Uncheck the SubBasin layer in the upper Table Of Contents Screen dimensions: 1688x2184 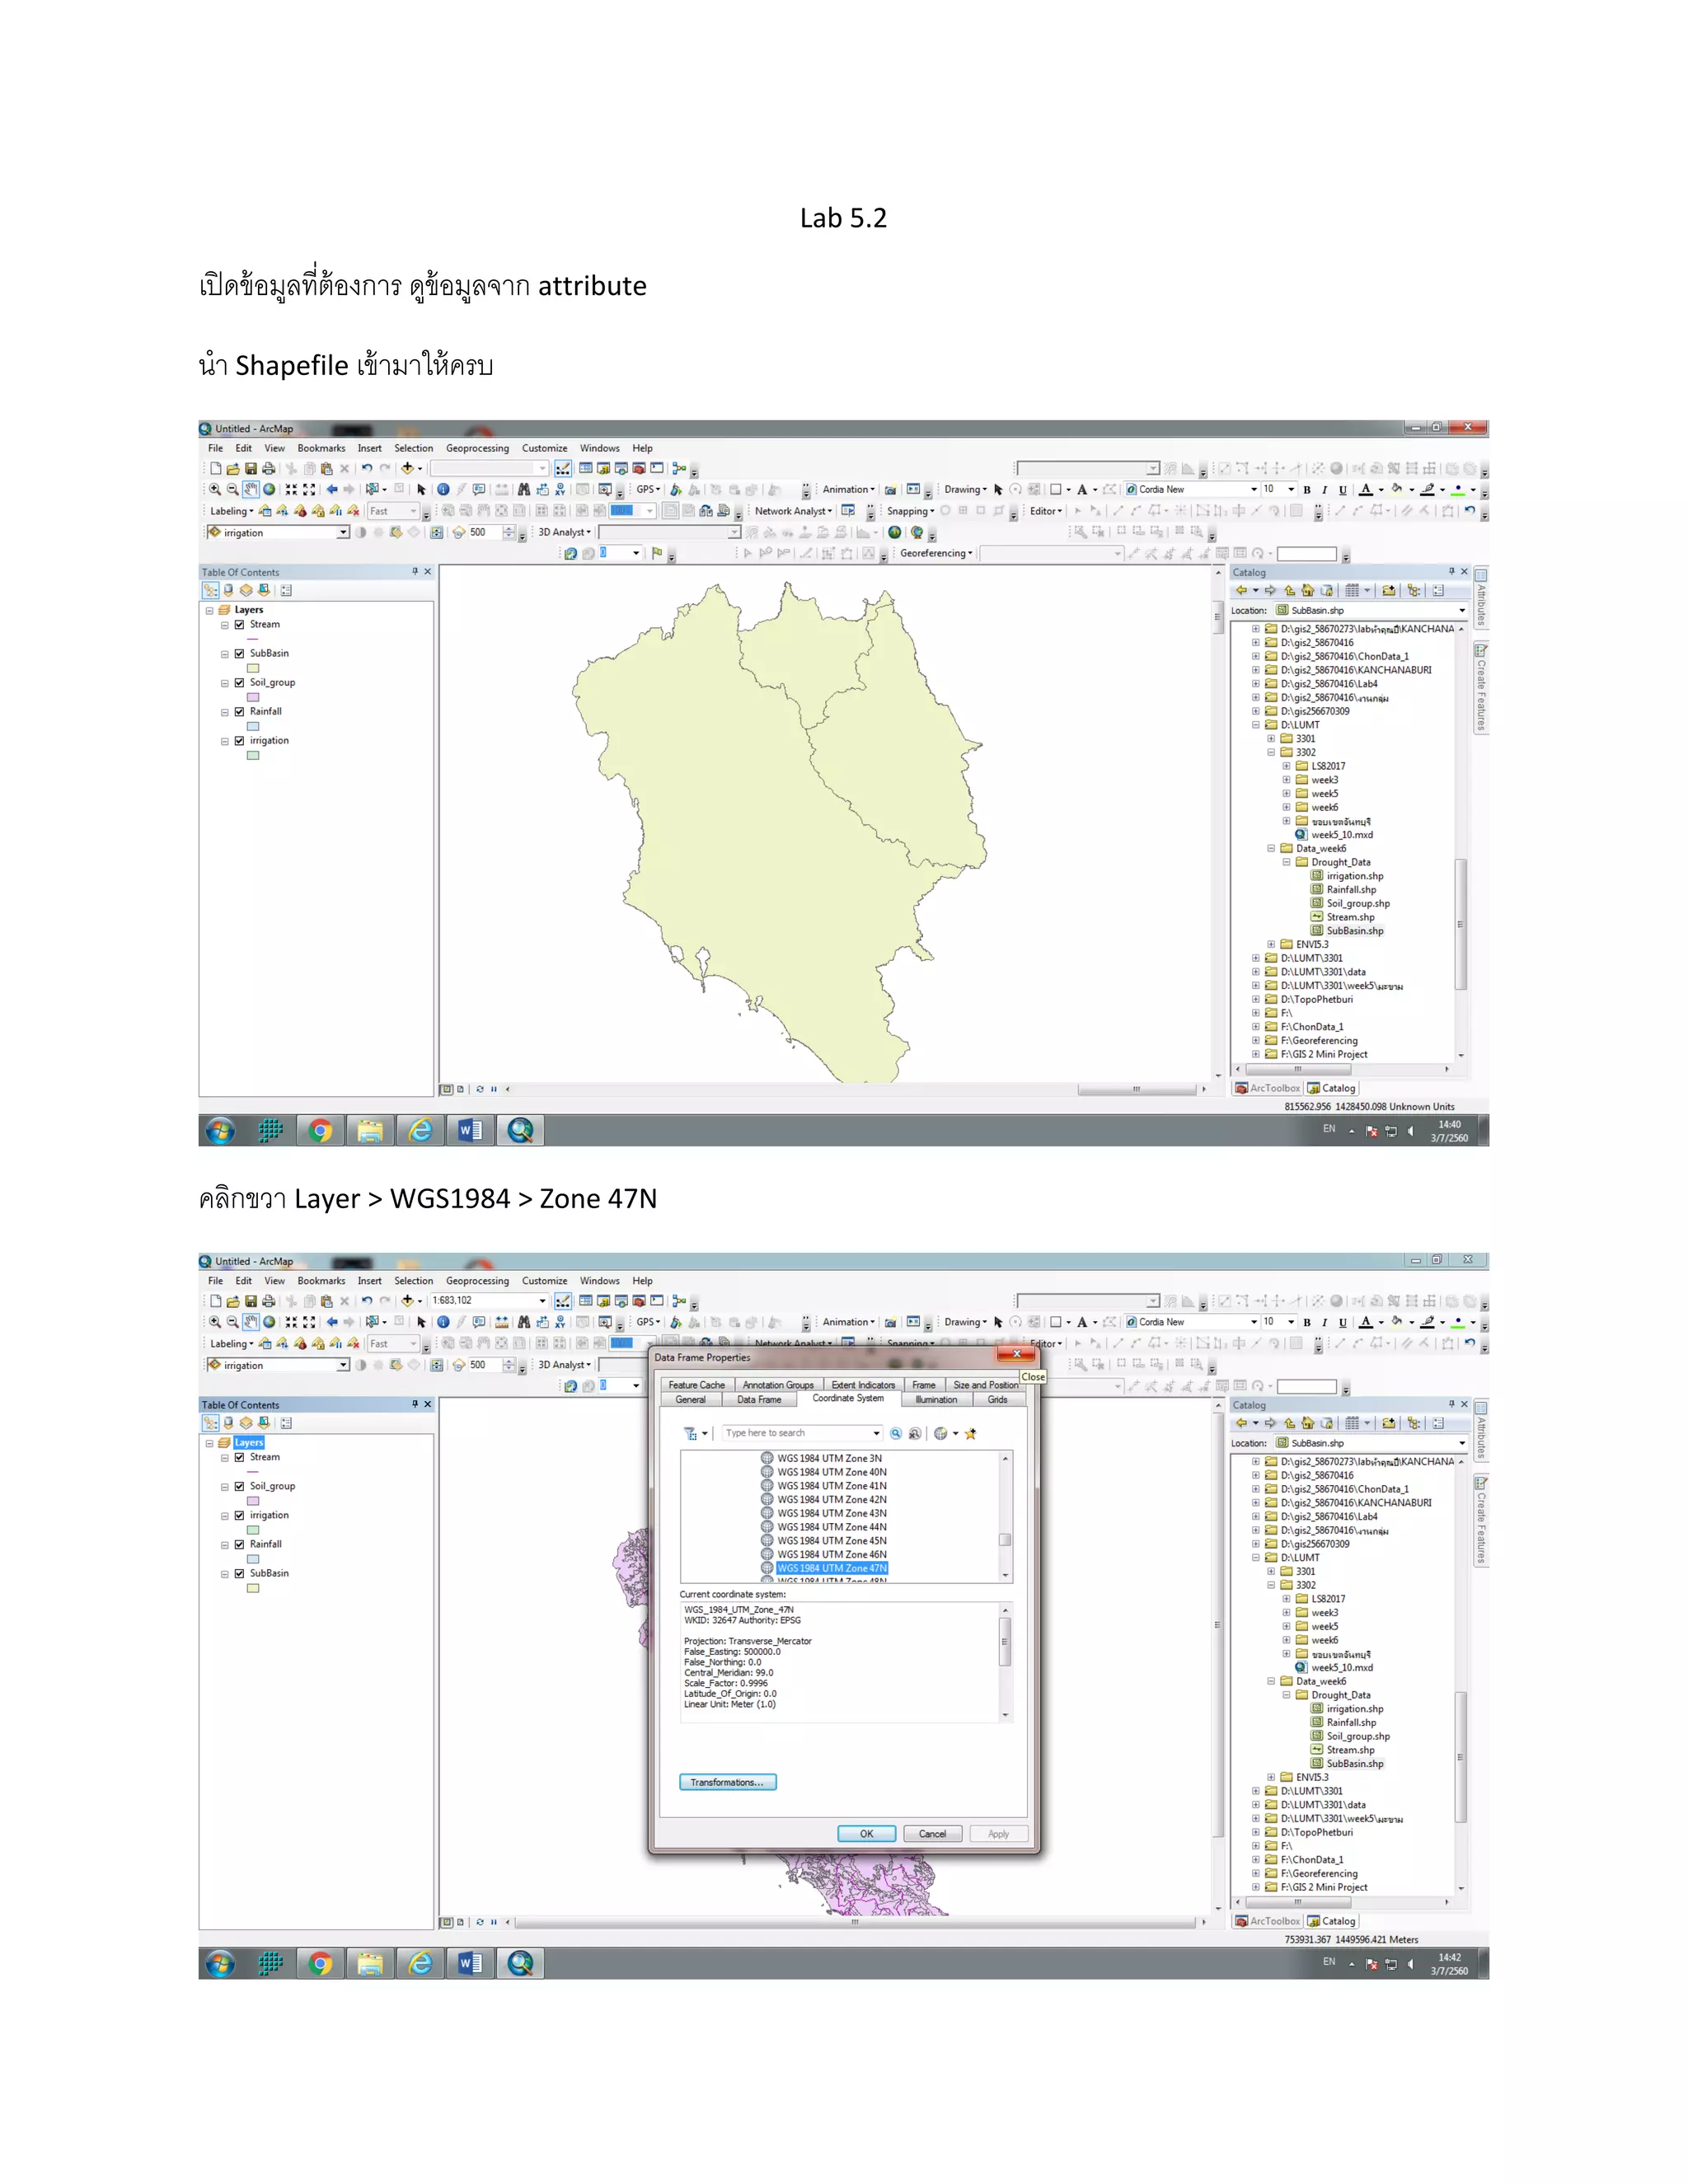[x=240, y=653]
